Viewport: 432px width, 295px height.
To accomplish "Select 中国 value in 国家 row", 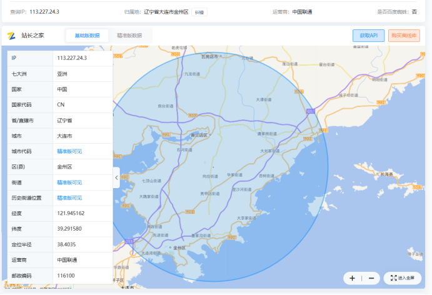I will pos(62,89).
